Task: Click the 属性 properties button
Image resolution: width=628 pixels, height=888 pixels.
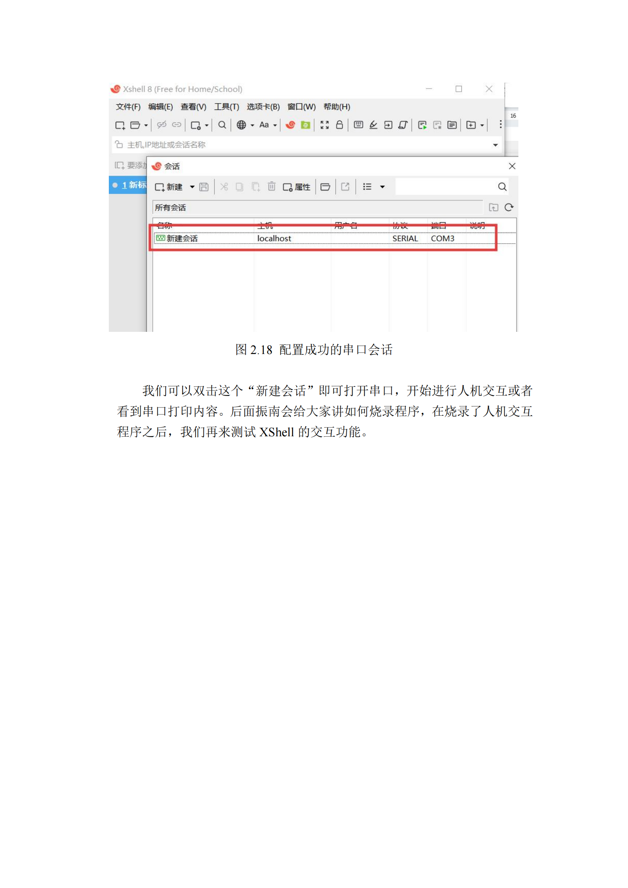Action: [296, 187]
